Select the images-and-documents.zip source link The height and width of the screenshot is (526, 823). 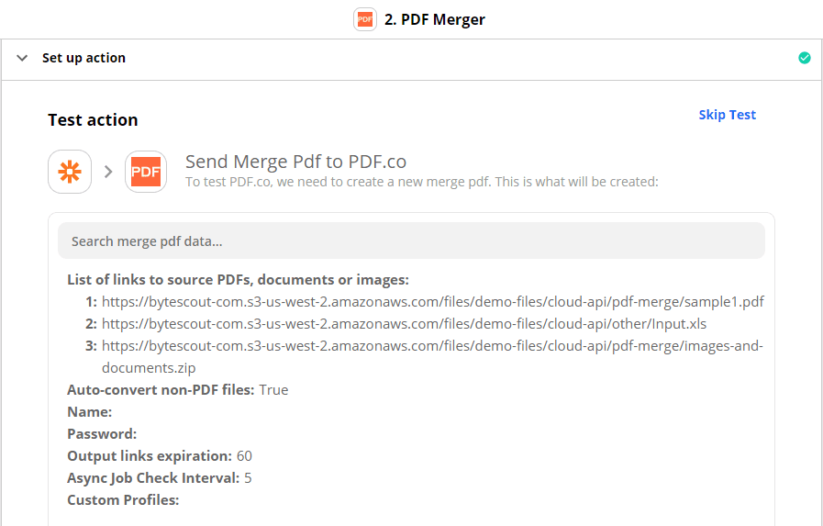point(432,346)
